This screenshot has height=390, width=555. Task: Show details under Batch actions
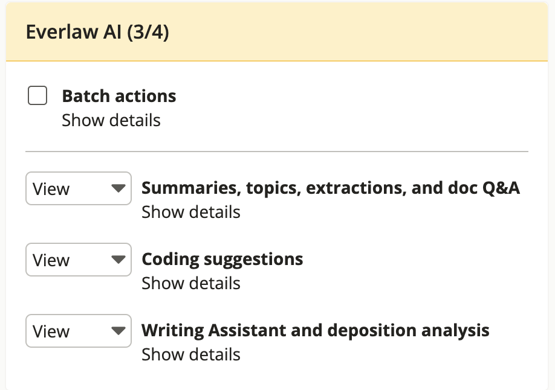click(x=111, y=120)
